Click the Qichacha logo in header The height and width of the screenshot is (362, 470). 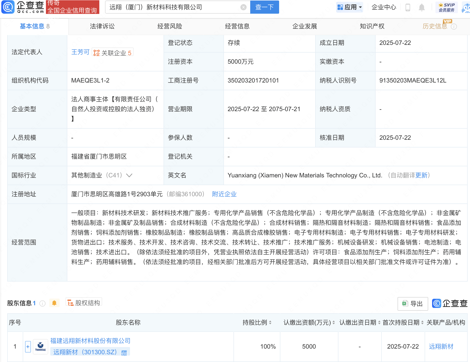tap(23, 7)
